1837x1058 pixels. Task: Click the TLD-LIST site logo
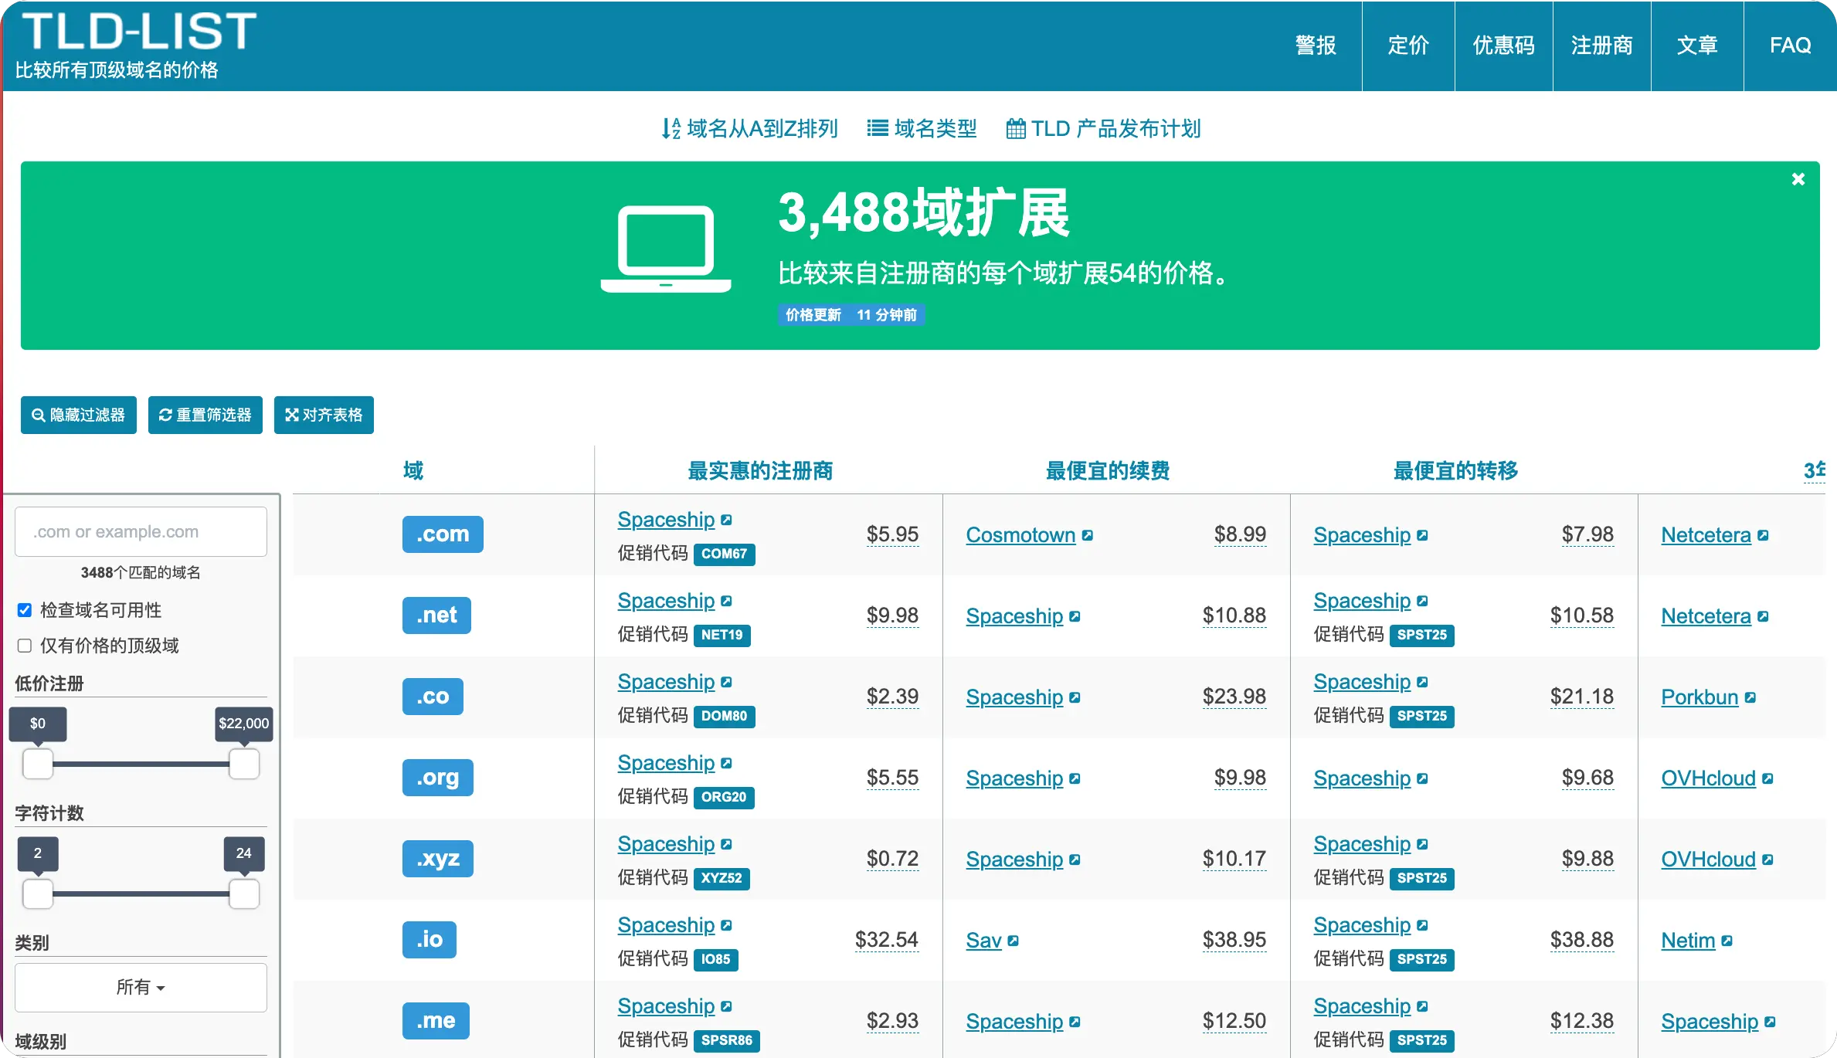point(139,32)
